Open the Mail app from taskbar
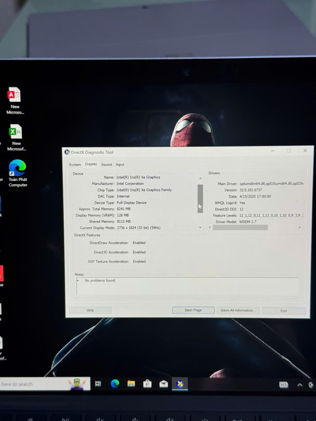Screen dimensions: 316x421 pos(164,384)
